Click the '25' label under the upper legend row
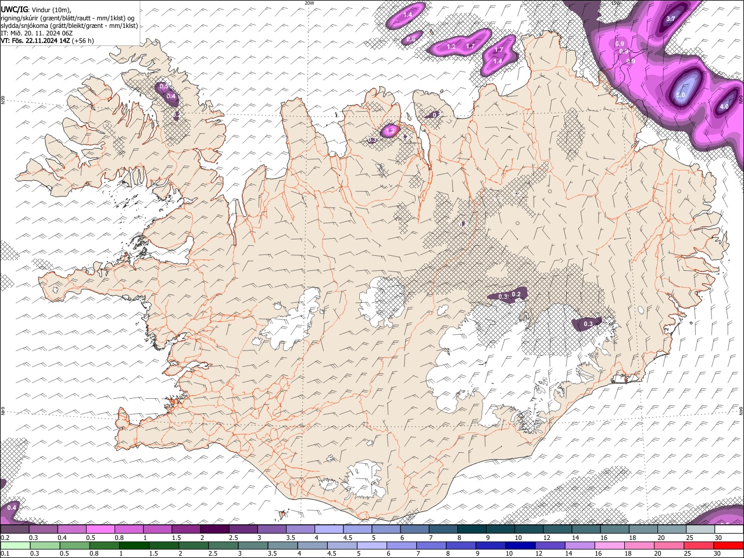The image size is (744, 558). [689, 538]
